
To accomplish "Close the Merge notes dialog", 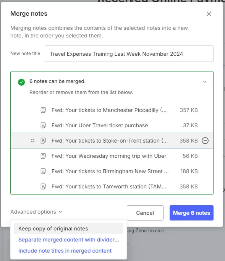I will (209, 14).
